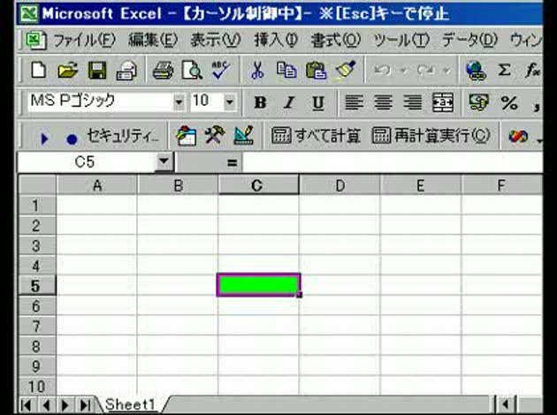The width and height of the screenshot is (557, 415).
Task: Select column C header
Action: coord(258,185)
